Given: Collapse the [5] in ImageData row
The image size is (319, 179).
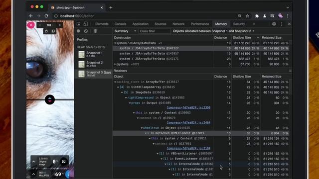Looking at the screenshot, I should tap(122, 92).
